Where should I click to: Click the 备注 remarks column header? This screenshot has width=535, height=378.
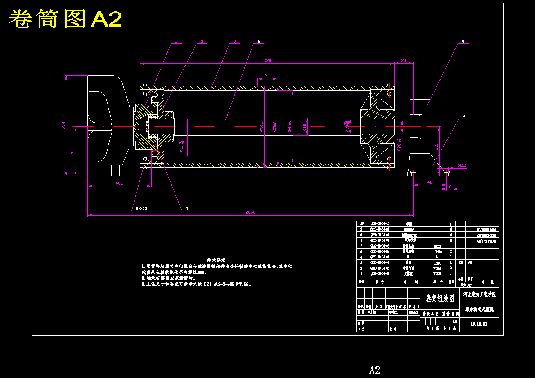(487, 282)
